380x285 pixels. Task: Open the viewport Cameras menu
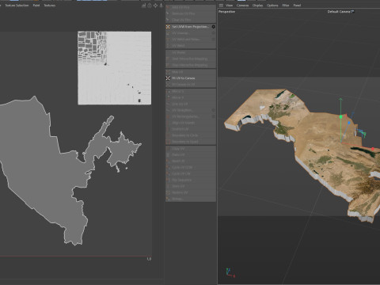click(242, 6)
